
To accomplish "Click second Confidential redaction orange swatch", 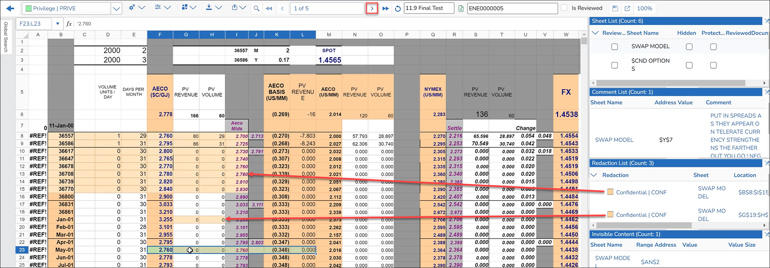I will click(610, 214).
